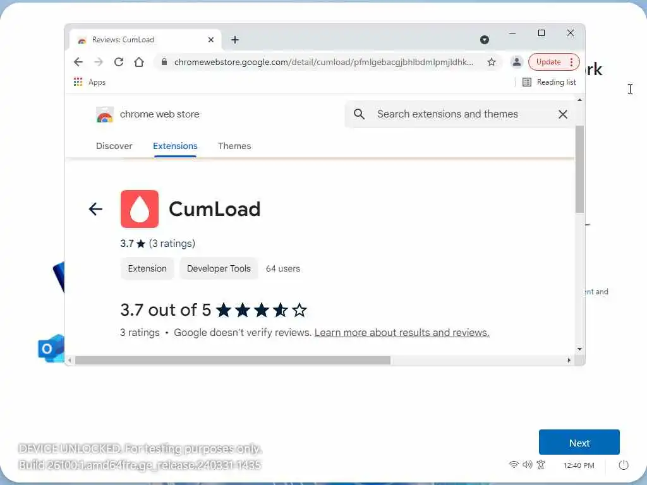Click vertical scrollbar down arrow
The height and width of the screenshot is (485, 647).
tap(580, 349)
